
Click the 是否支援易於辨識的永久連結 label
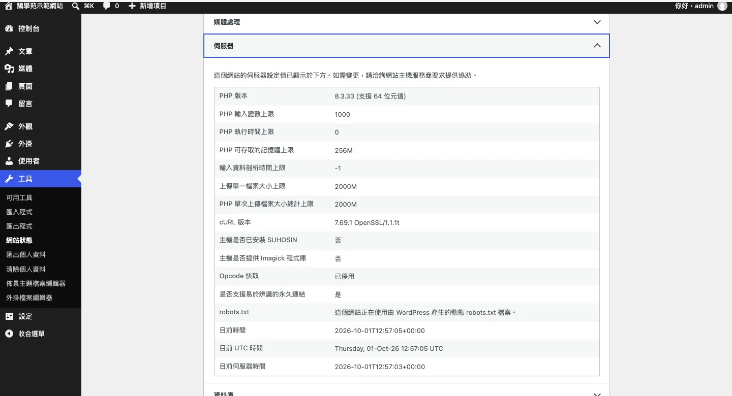coord(262,294)
